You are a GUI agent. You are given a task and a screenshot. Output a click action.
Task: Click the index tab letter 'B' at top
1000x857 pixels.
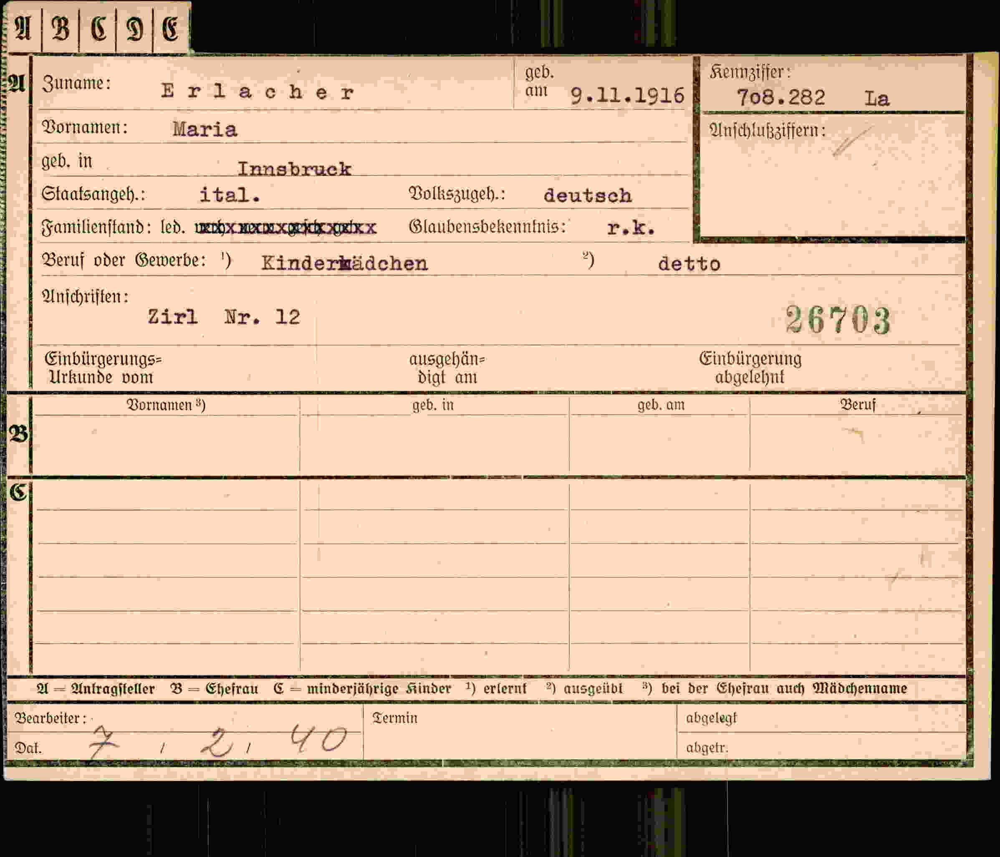[61, 28]
